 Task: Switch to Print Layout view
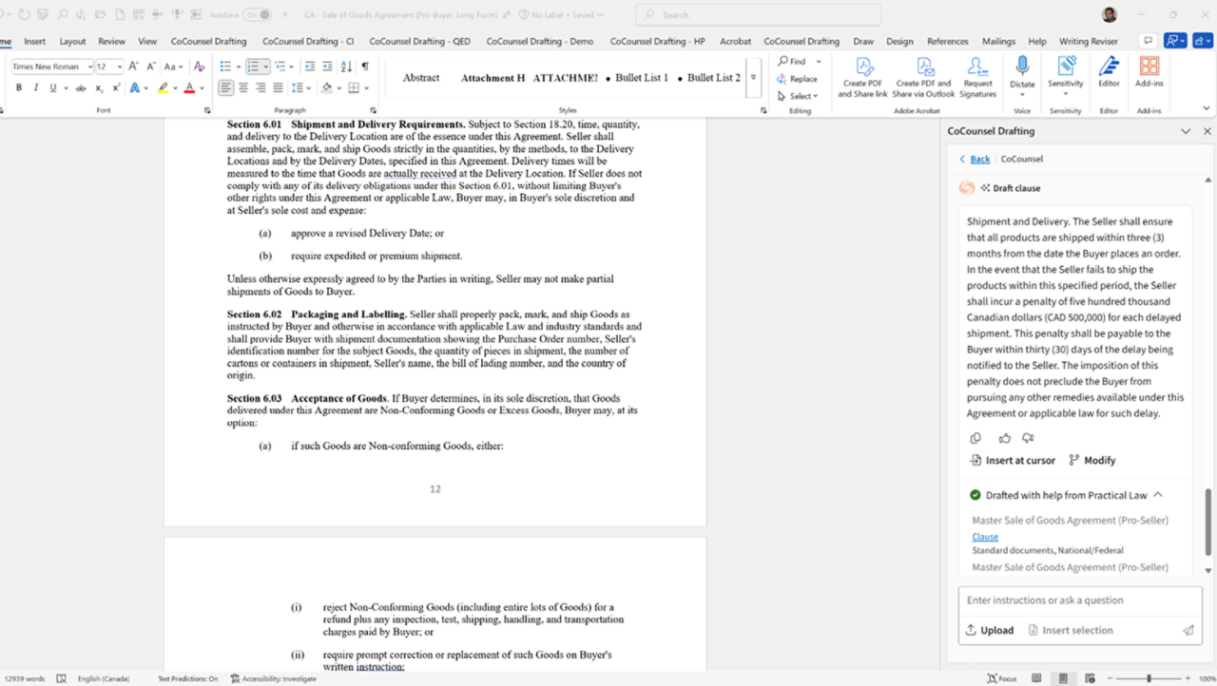(1063, 678)
